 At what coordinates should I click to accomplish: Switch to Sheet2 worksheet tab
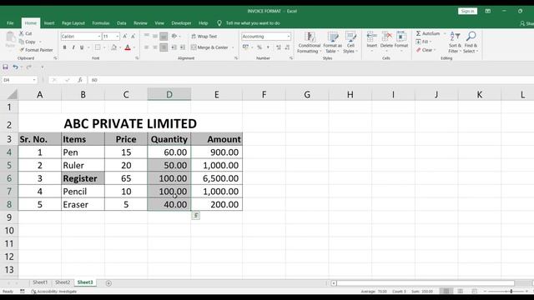pos(63,282)
